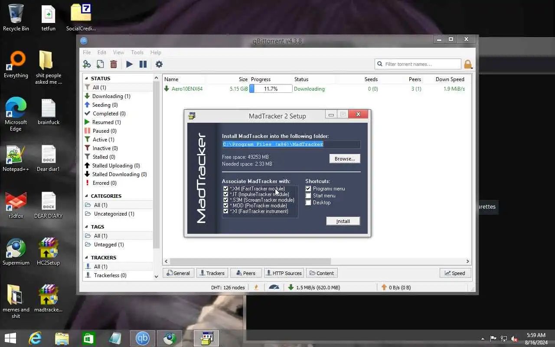Click the horizontal scrollbar in torrent list

coord(250,261)
